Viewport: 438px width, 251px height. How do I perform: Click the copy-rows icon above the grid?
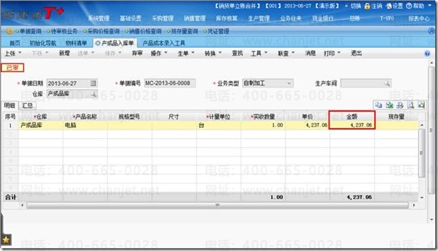379,105
